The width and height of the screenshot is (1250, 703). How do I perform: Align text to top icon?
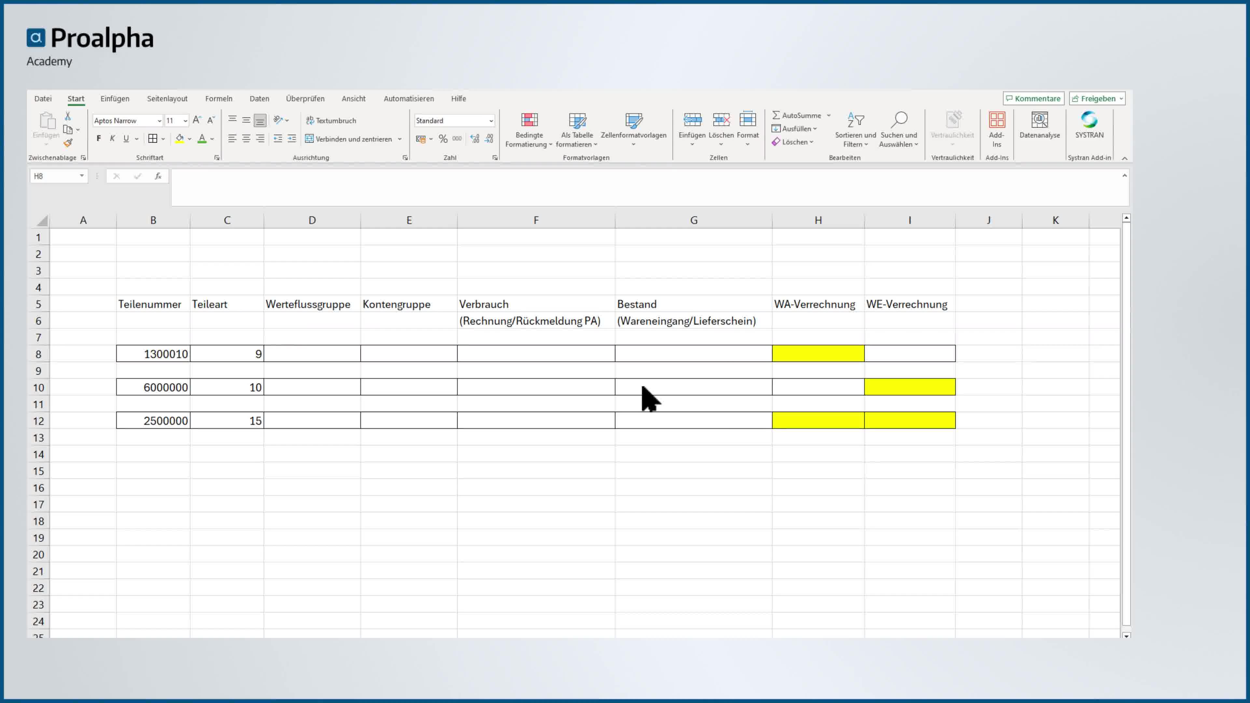(x=232, y=120)
